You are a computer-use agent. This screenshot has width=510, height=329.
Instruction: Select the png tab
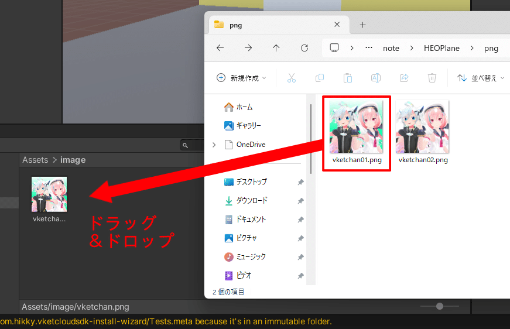279,25
